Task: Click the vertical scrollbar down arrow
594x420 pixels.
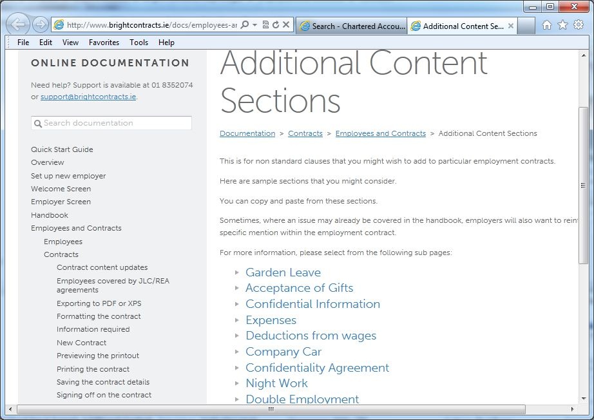Action: coord(584,398)
